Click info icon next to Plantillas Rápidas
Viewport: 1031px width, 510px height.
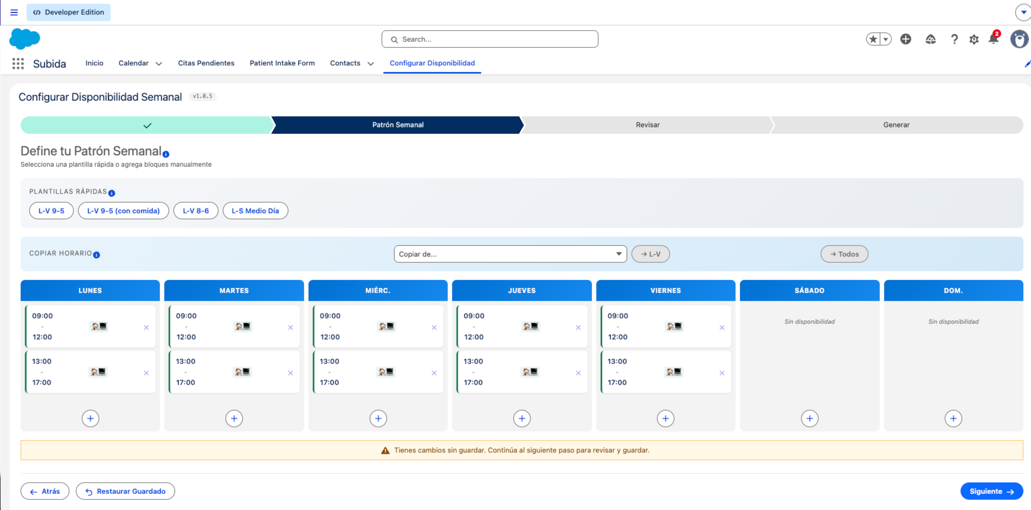(112, 193)
